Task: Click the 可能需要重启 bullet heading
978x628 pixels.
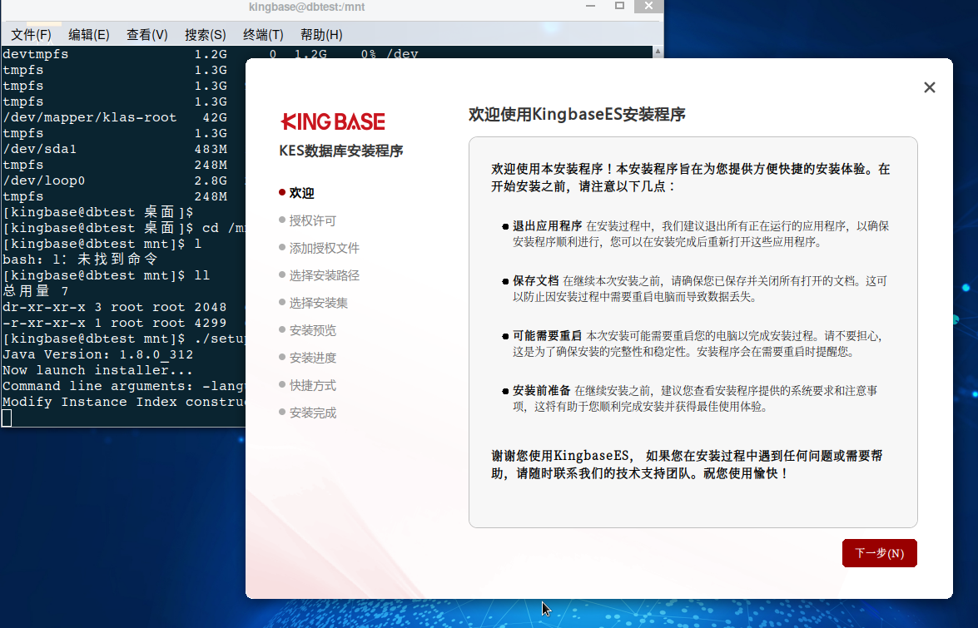Action: (x=547, y=335)
